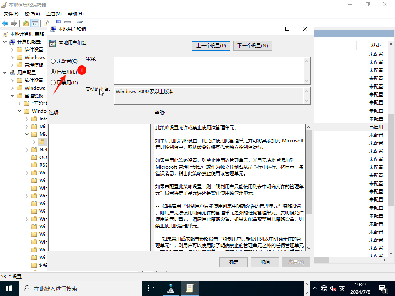Click the 状态 column header
Viewport: 395px width, 296px height.
click(376, 45)
